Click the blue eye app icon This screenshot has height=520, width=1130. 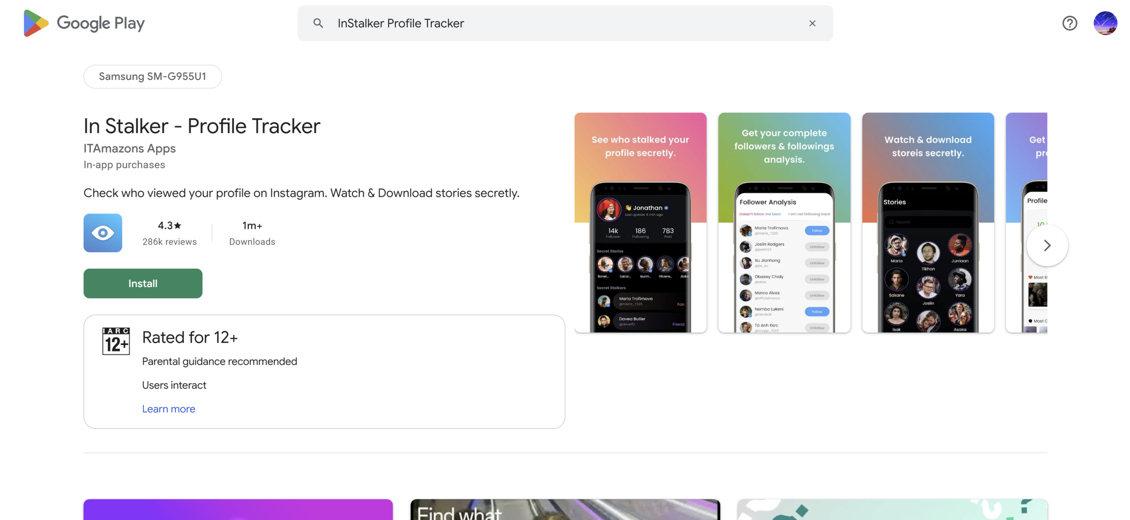click(103, 233)
